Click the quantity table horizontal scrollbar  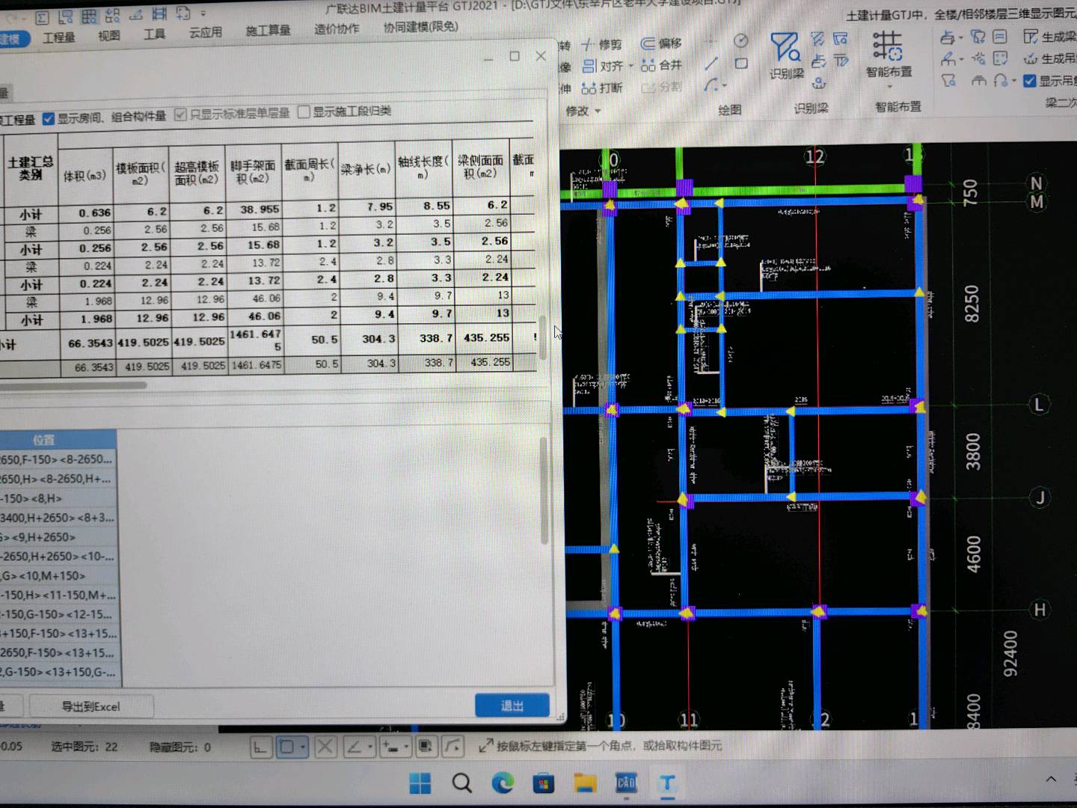73,386
